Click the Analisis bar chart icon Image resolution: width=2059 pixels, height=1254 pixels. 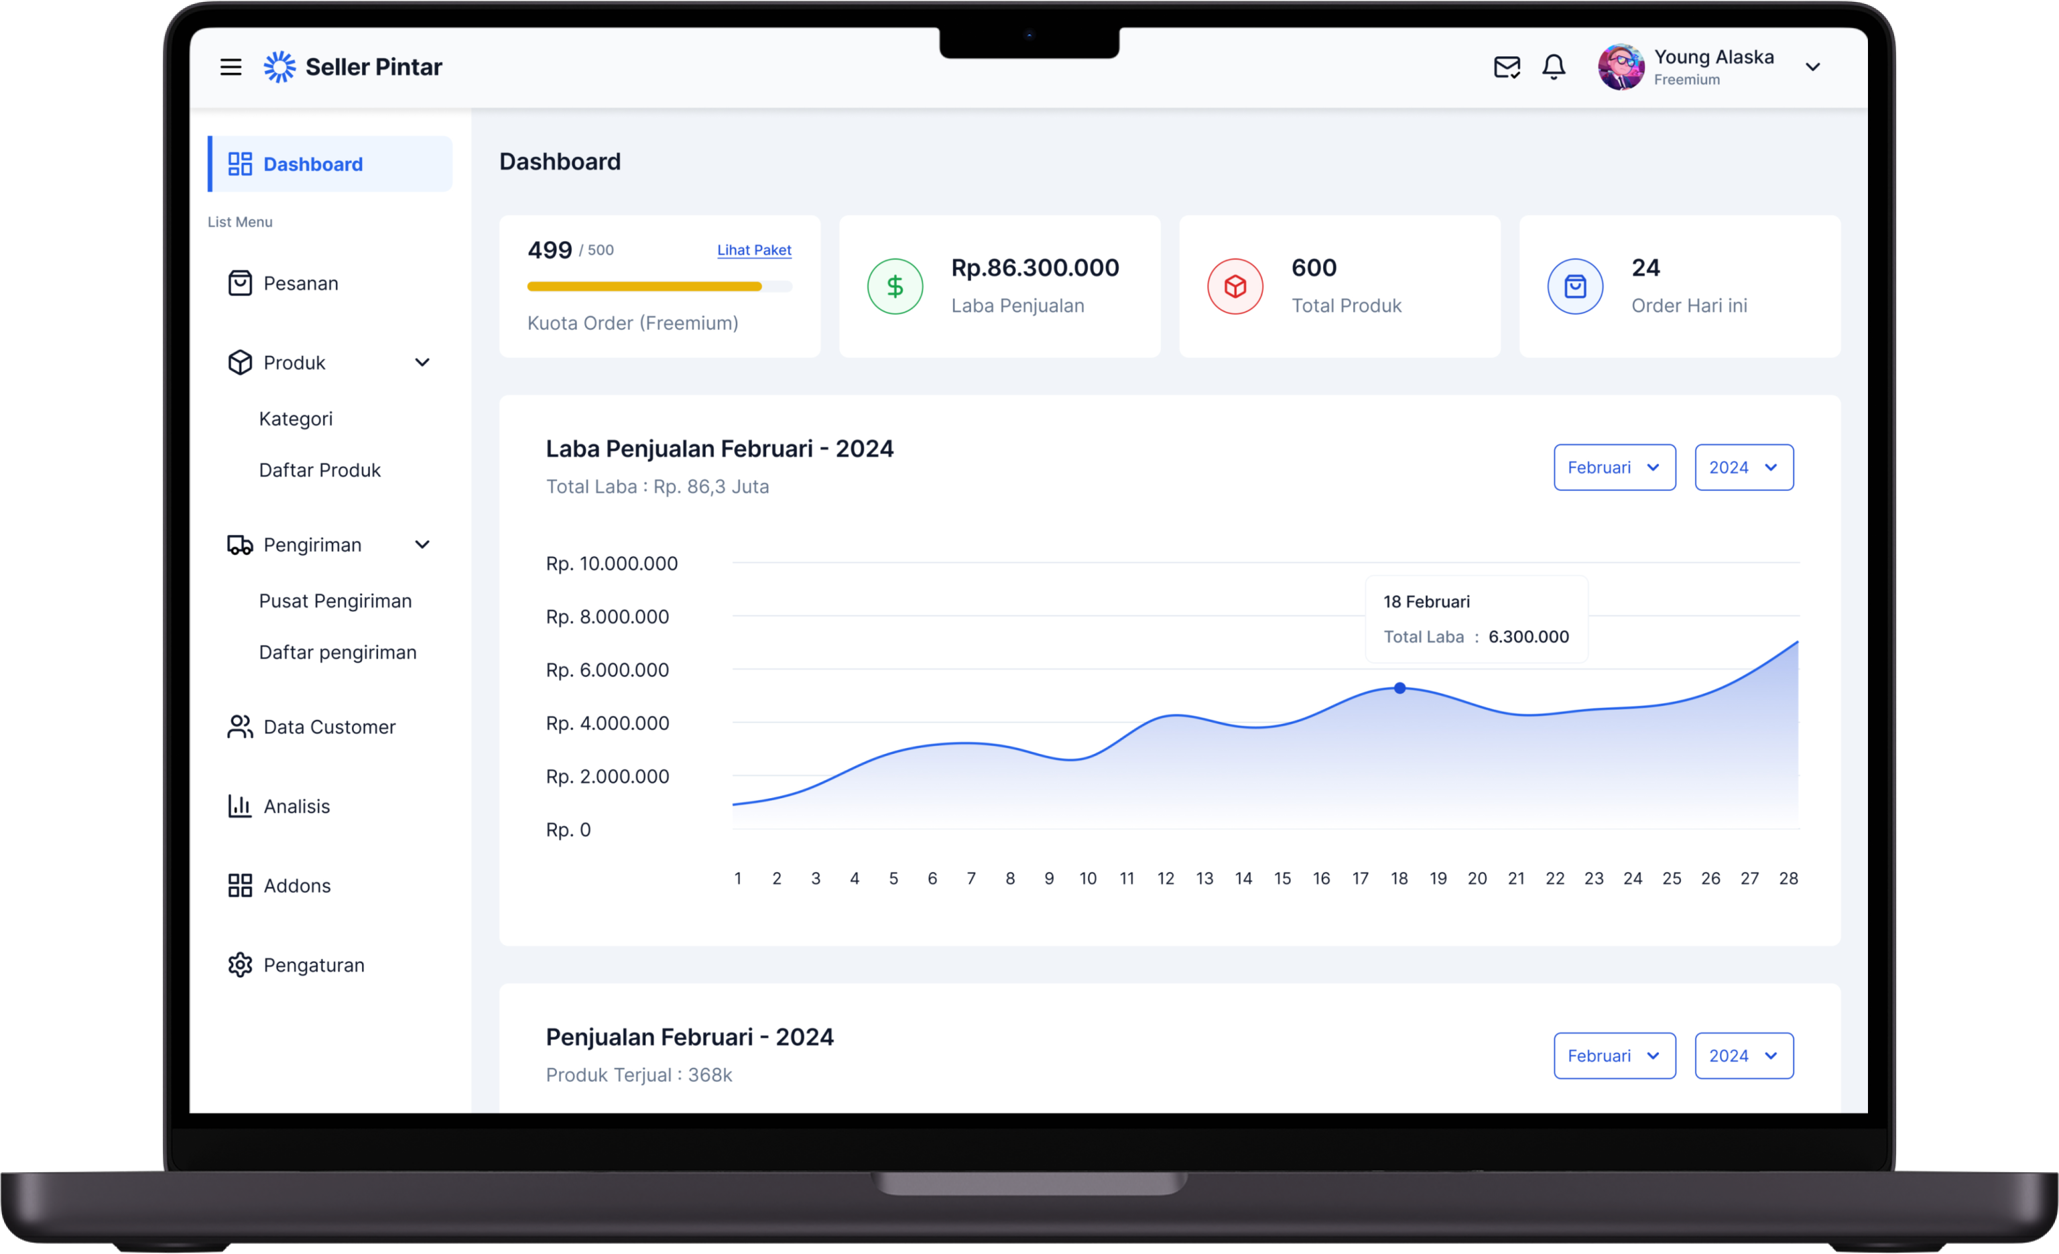(x=240, y=806)
